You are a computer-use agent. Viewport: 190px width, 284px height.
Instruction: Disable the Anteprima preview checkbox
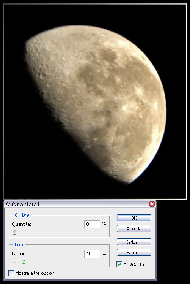tap(119, 264)
